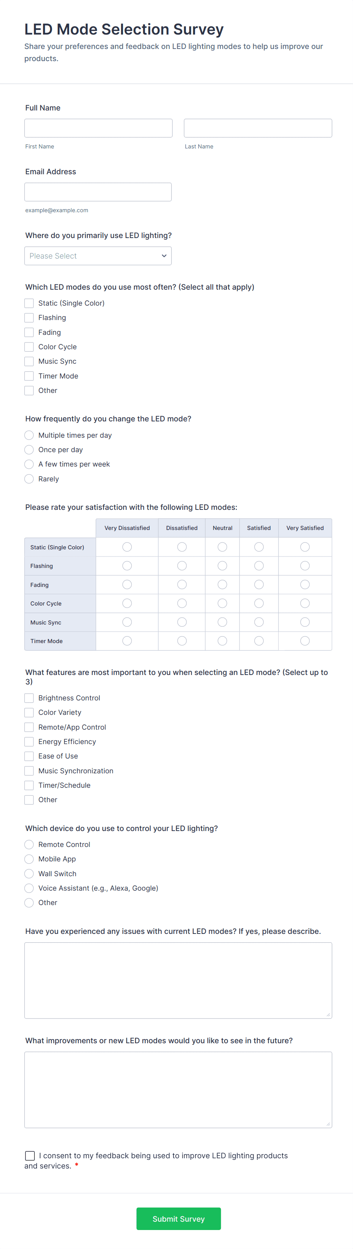Rate Flashing mode as Very Satisfied
353x1249 pixels.
(304, 565)
